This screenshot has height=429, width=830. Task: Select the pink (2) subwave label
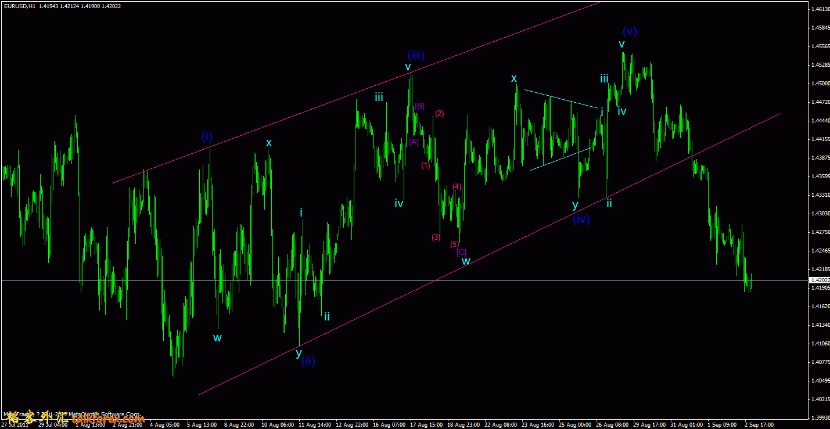coord(440,114)
